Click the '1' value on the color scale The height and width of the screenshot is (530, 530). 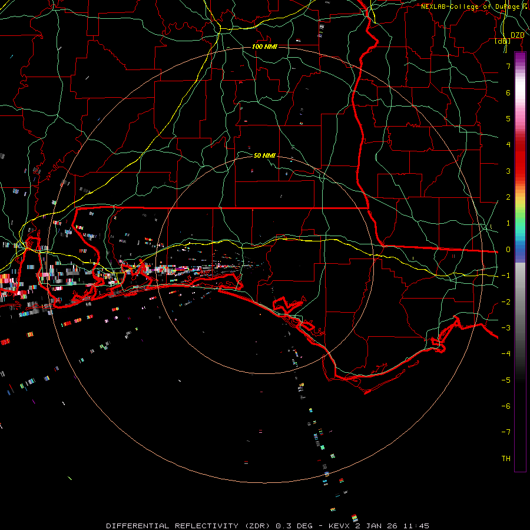pyautogui.click(x=508, y=223)
